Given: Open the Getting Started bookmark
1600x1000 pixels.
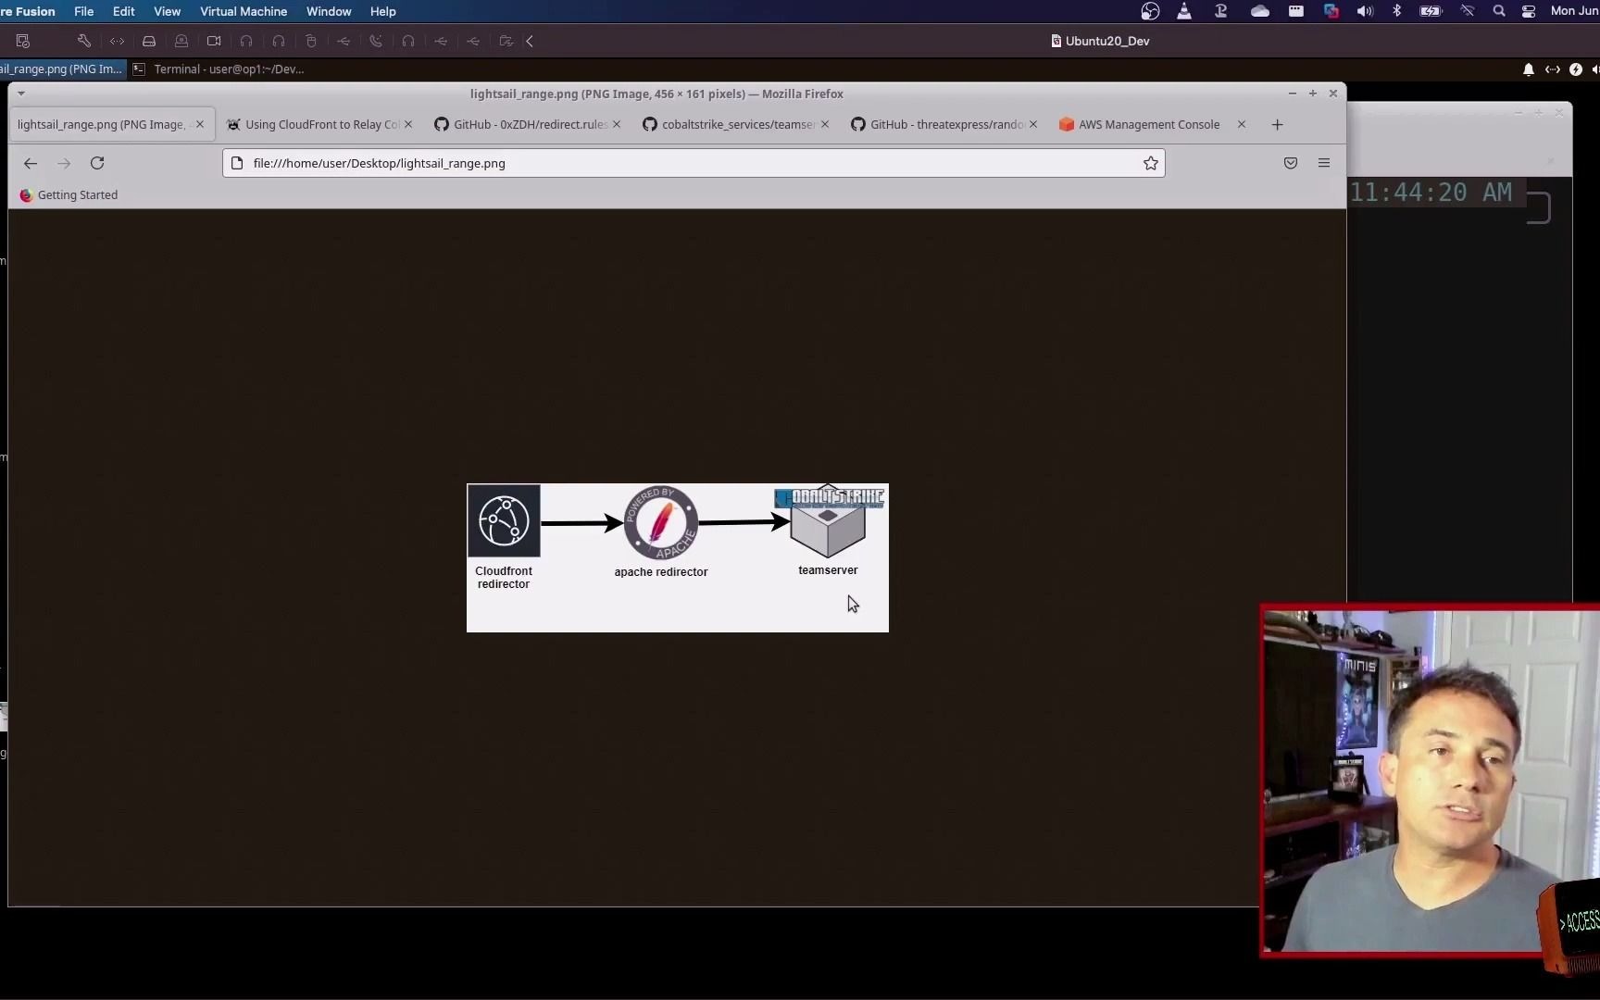Looking at the screenshot, I should [x=69, y=194].
